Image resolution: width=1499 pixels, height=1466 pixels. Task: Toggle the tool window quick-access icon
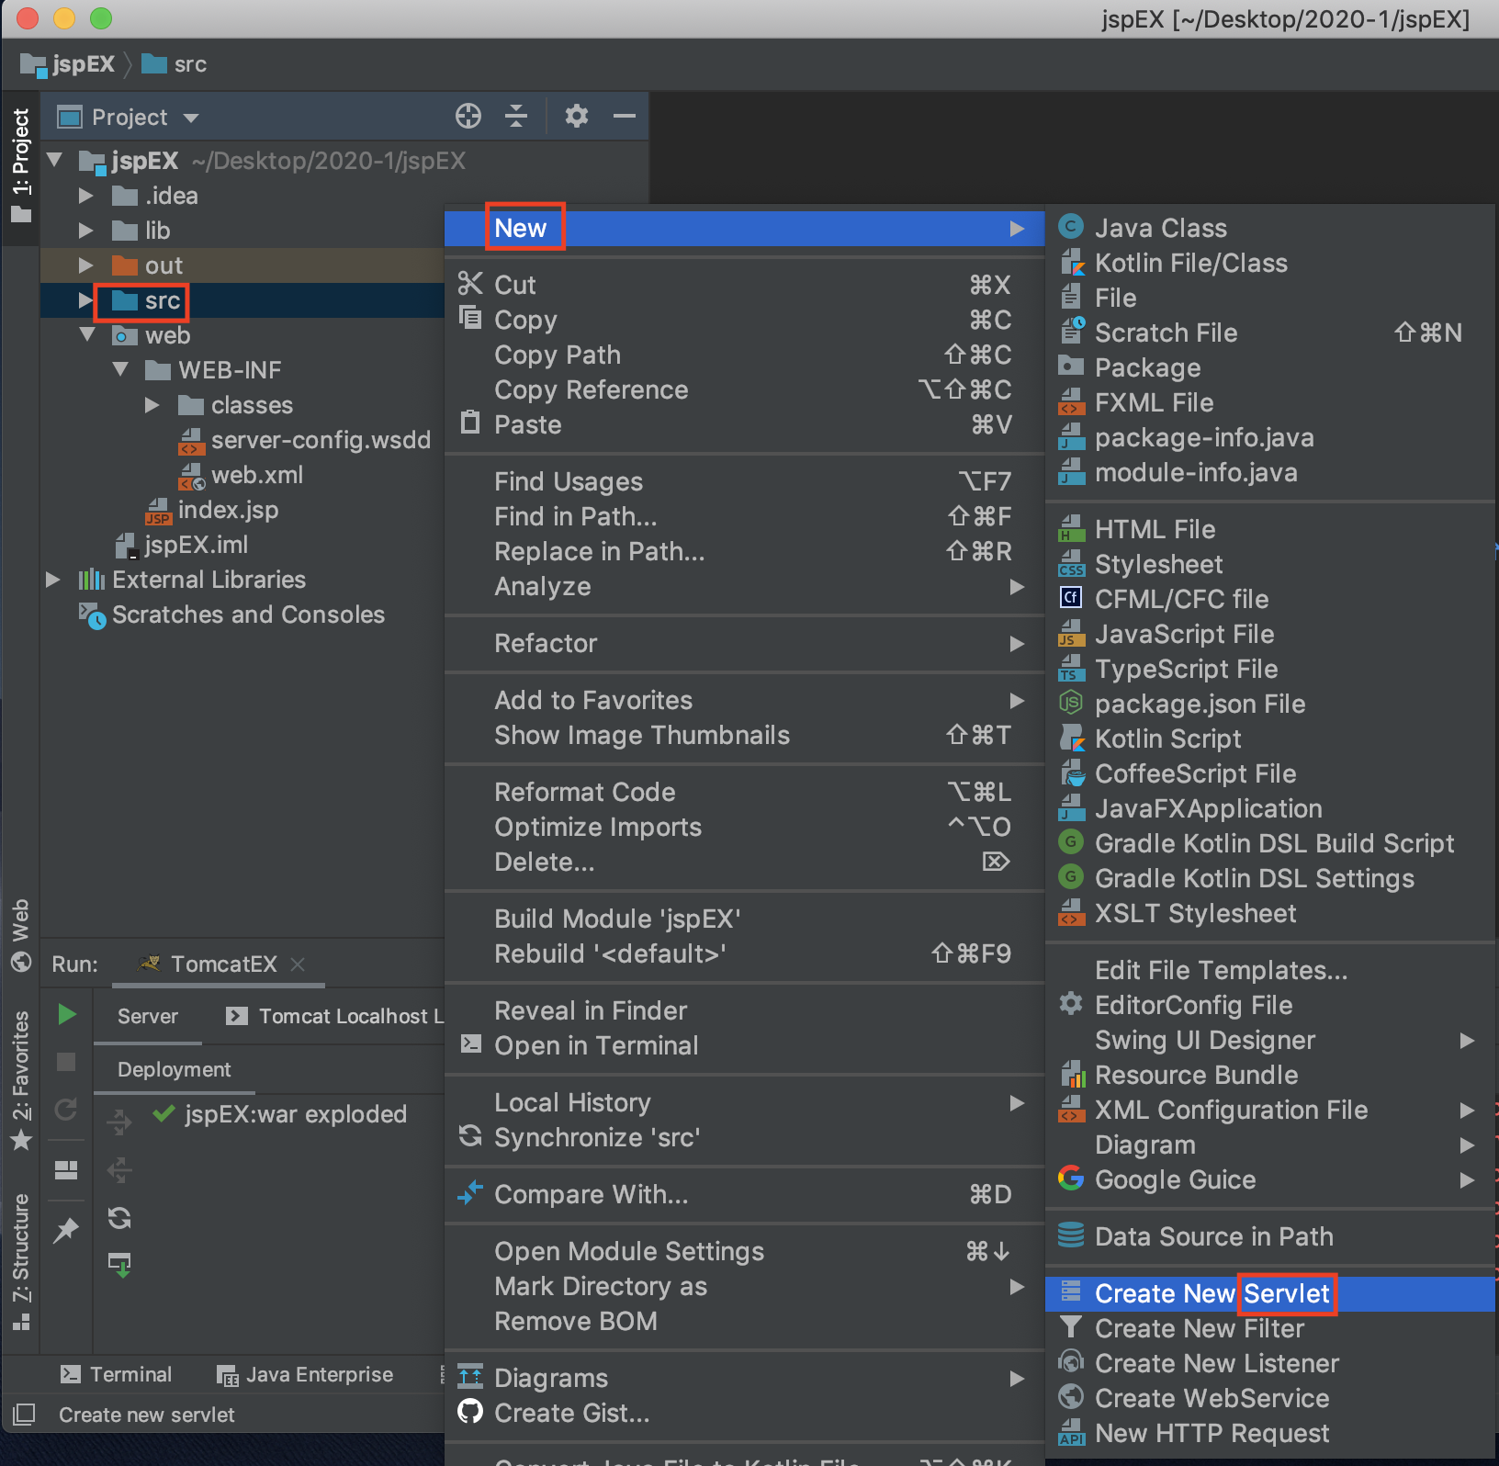(x=24, y=1415)
